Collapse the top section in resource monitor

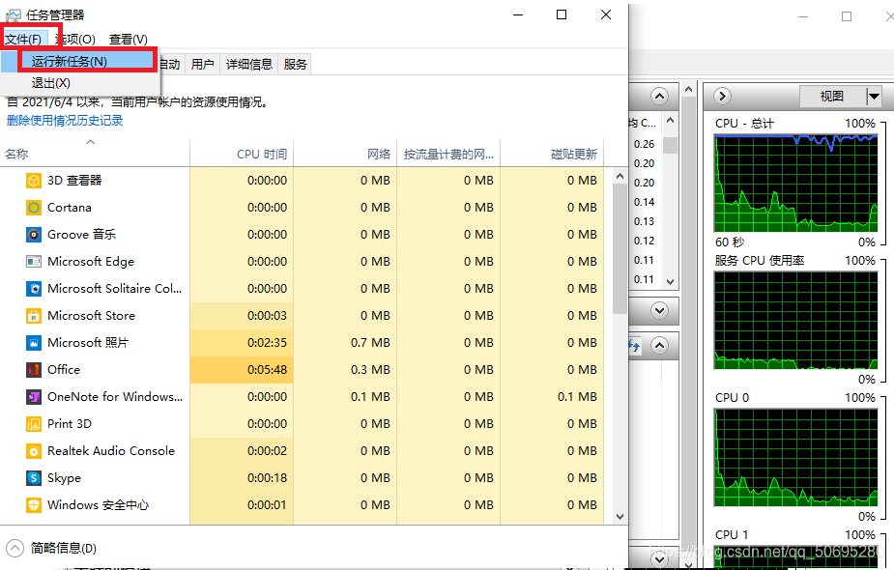pyautogui.click(x=660, y=96)
